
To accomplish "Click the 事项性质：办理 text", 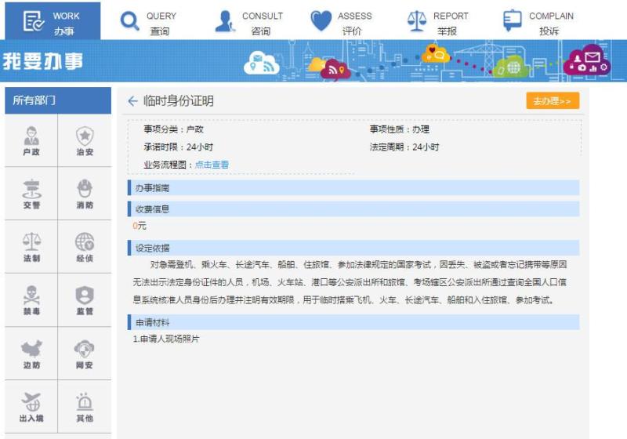I will tap(400, 129).
